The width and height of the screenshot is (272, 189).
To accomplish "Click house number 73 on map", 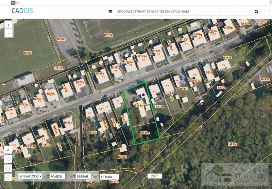I will pyautogui.click(x=103, y=77).
